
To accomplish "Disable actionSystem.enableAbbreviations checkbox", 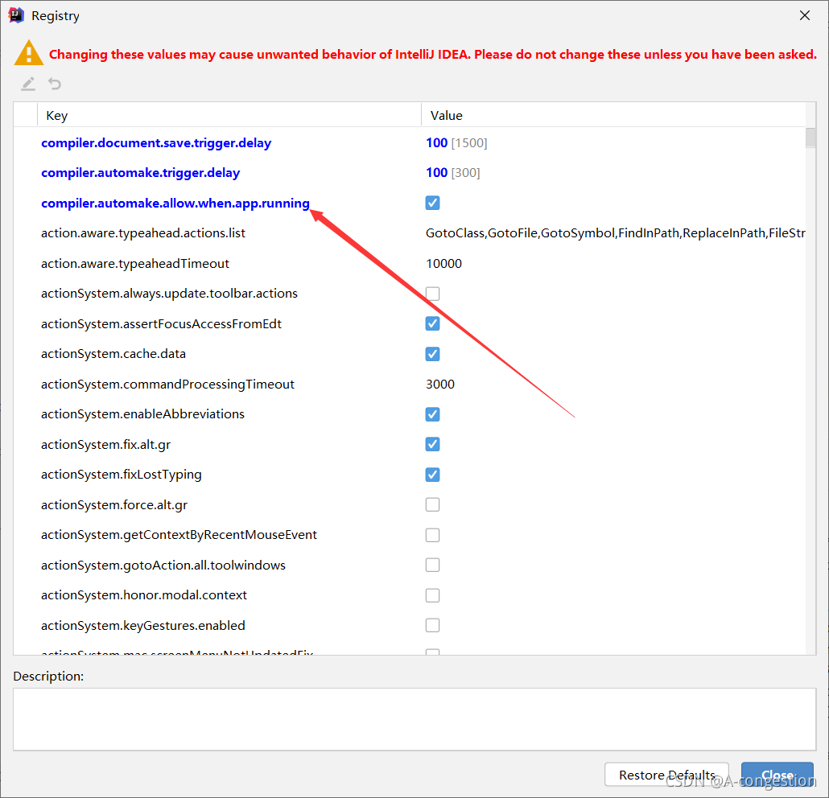I will [432, 414].
